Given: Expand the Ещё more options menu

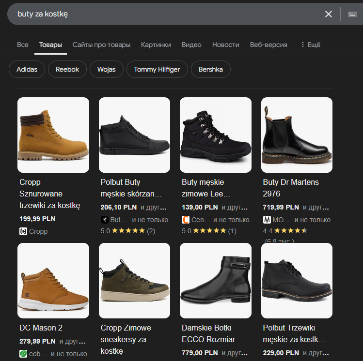Looking at the screenshot, I should (x=311, y=45).
